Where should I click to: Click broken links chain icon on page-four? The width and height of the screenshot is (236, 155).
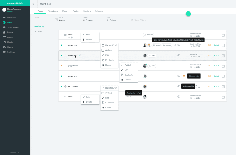(x=184, y=76)
